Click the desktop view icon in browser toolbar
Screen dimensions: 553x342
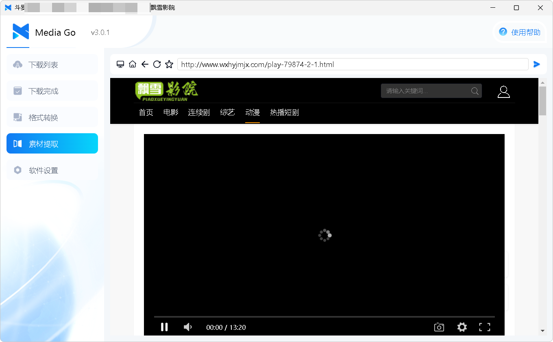coord(120,64)
